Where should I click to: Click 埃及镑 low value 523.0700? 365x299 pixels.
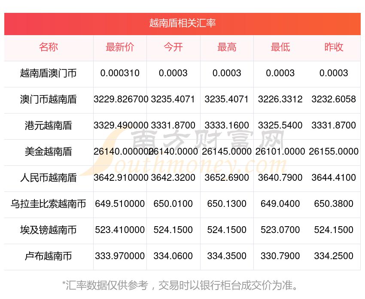[x=280, y=230]
